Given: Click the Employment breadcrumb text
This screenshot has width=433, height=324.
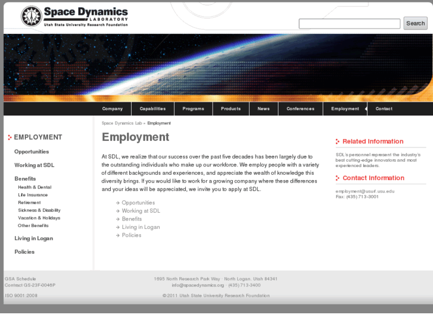Looking at the screenshot, I should click(159, 123).
